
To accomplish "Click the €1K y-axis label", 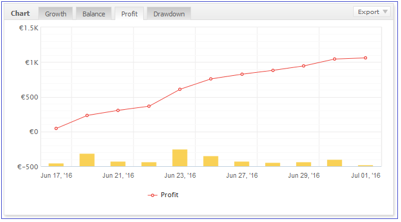I will 32,62.
